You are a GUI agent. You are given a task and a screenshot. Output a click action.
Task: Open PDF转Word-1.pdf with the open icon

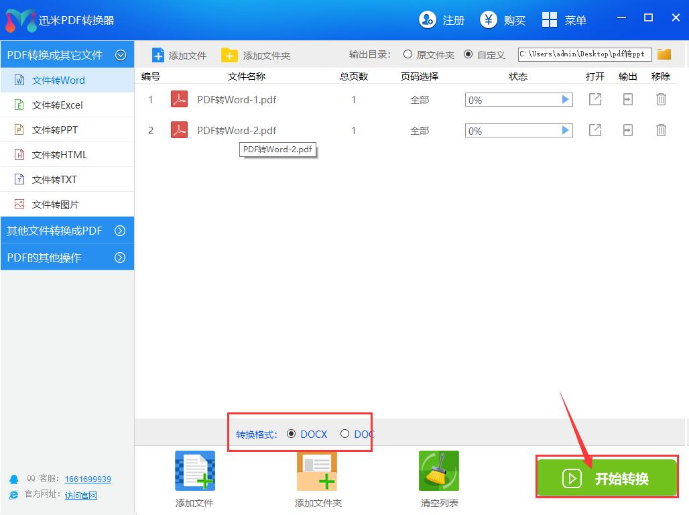point(594,99)
